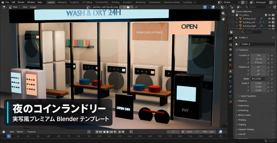
Task: Open the Output properties tab
Action: click(230, 50)
